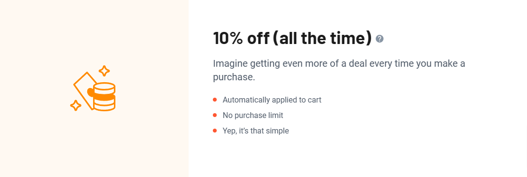Click the solid orange band on coins

(x=102, y=95)
